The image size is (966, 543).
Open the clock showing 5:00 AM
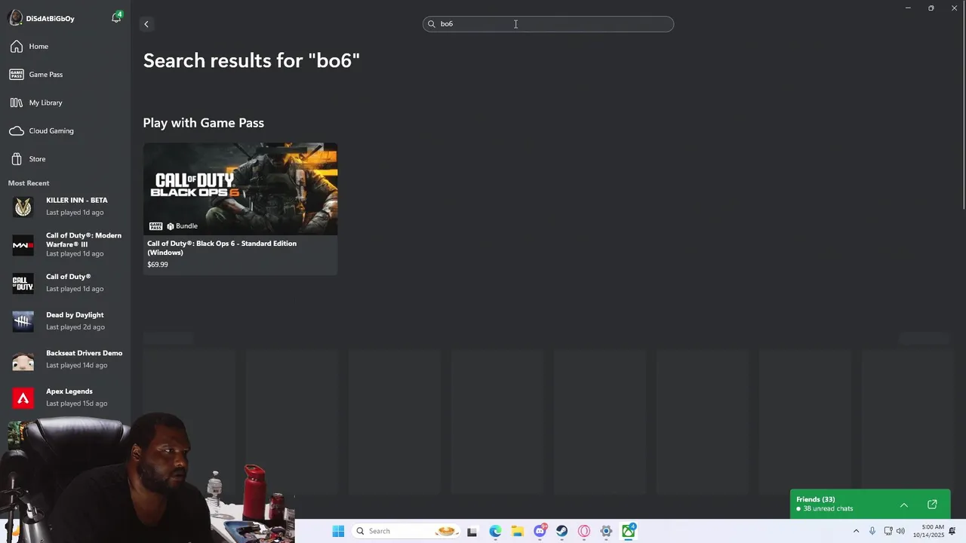pos(928,531)
